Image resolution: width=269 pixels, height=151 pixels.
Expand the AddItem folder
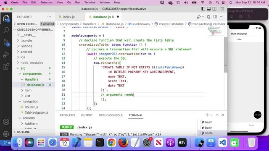[31, 124]
